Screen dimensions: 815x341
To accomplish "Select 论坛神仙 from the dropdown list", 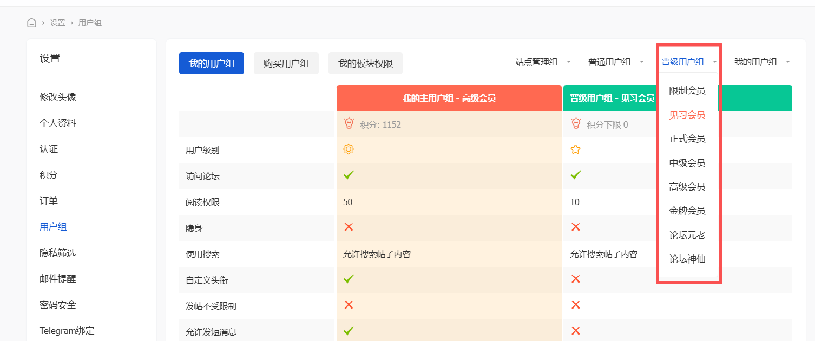I will (687, 259).
